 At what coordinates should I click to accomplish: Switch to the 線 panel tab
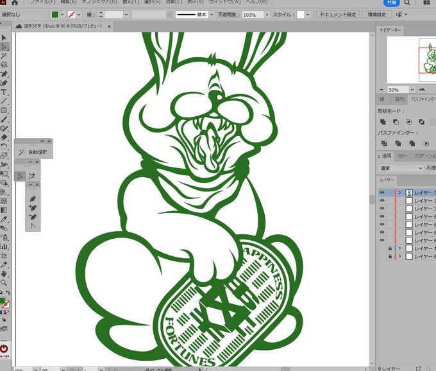382,99
